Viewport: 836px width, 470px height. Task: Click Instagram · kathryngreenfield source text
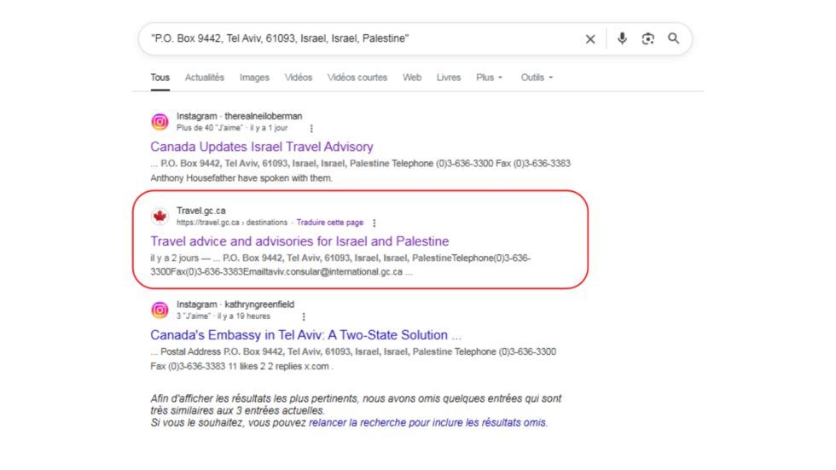235,305
